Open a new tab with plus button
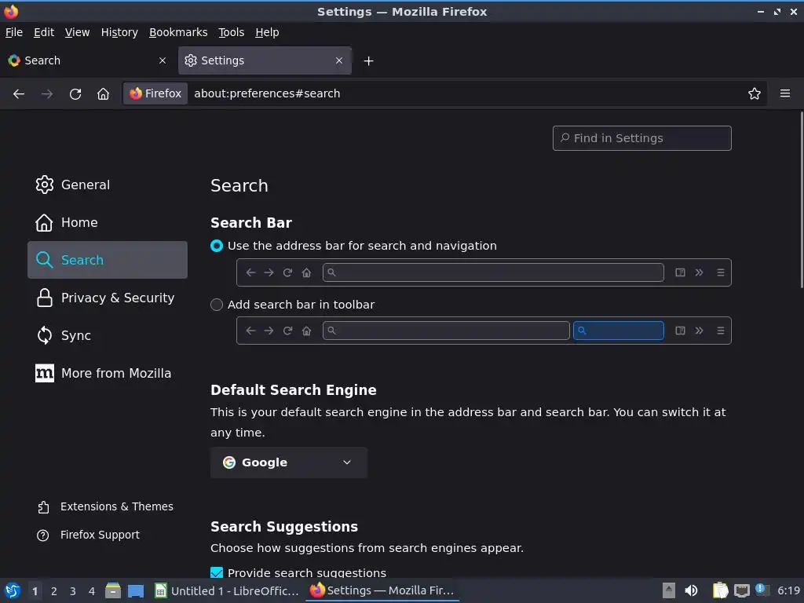Viewport: 804px width, 603px height. point(368,61)
